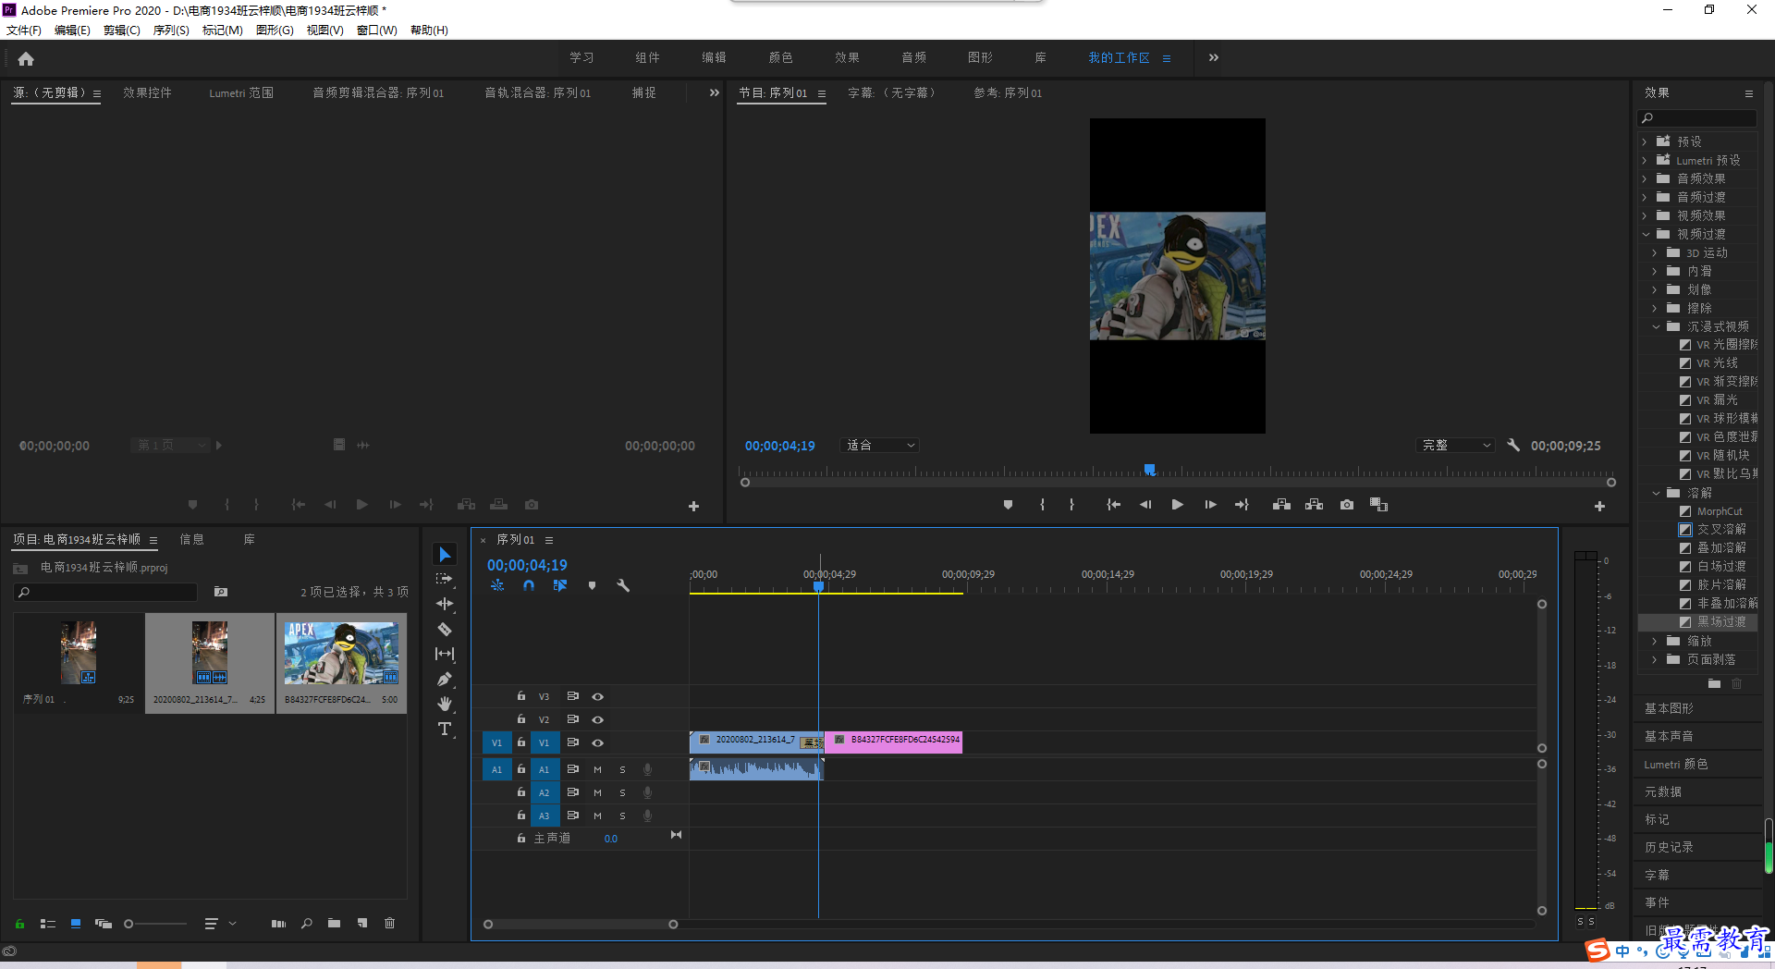The height and width of the screenshot is (969, 1775).
Task: Open playback resolution 完整 dropdown
Action: coord(1456,445)
